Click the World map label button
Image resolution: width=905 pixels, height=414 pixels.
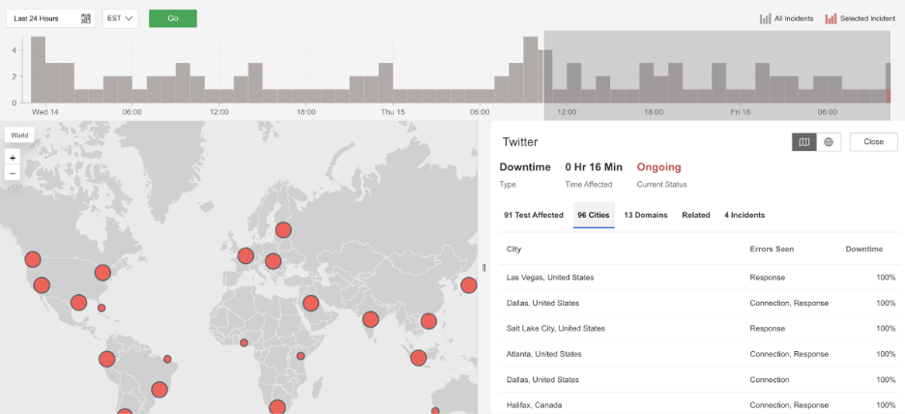click(x=19, y=135)
